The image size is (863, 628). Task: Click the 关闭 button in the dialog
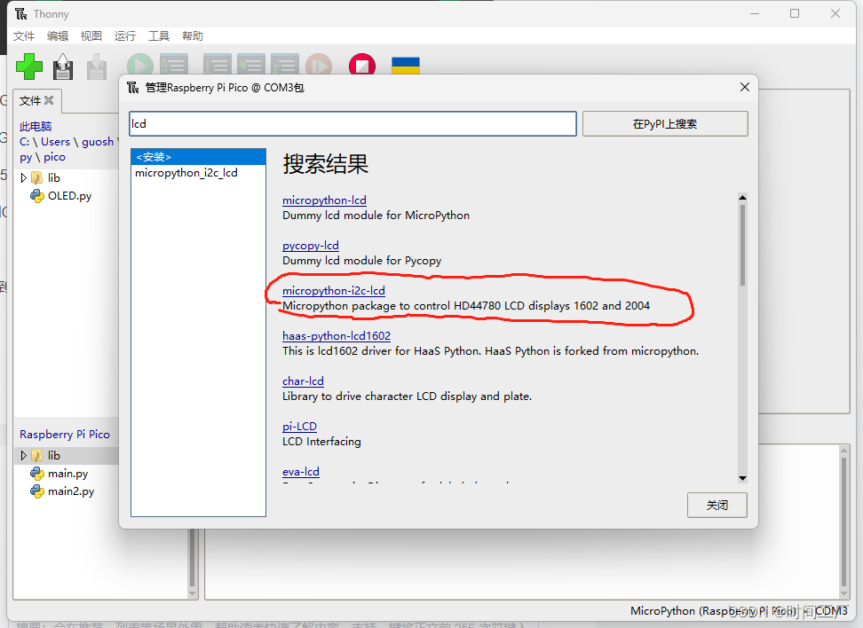tap(717, 505)
